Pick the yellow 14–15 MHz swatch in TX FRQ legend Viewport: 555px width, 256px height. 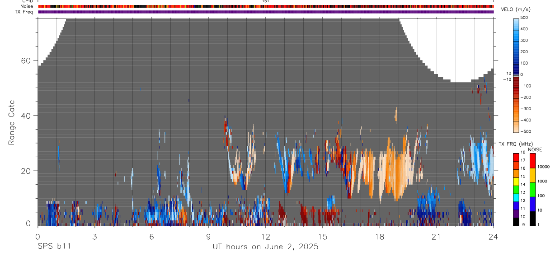click(x=516, y=182)
